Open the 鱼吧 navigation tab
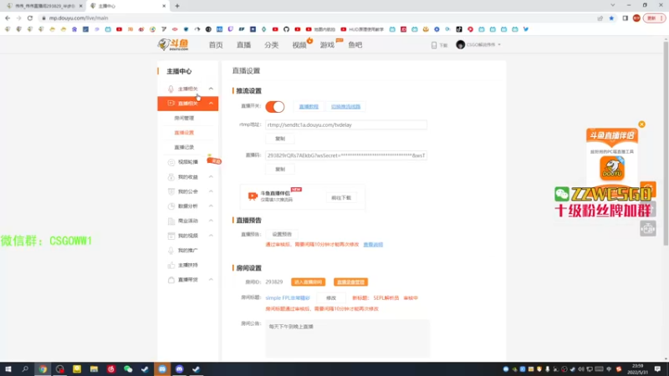 [x=355, y=45]
